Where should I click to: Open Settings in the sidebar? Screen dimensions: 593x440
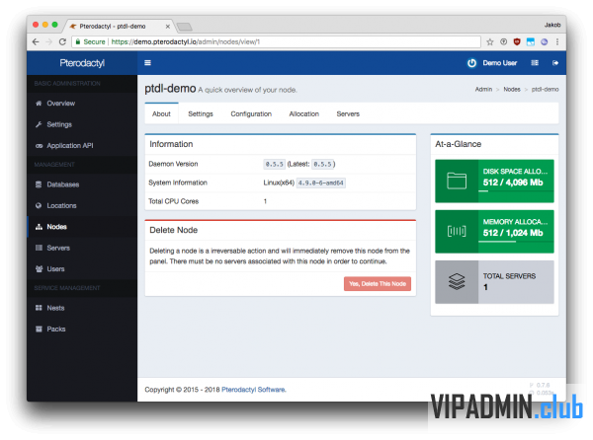click(82, 124)
